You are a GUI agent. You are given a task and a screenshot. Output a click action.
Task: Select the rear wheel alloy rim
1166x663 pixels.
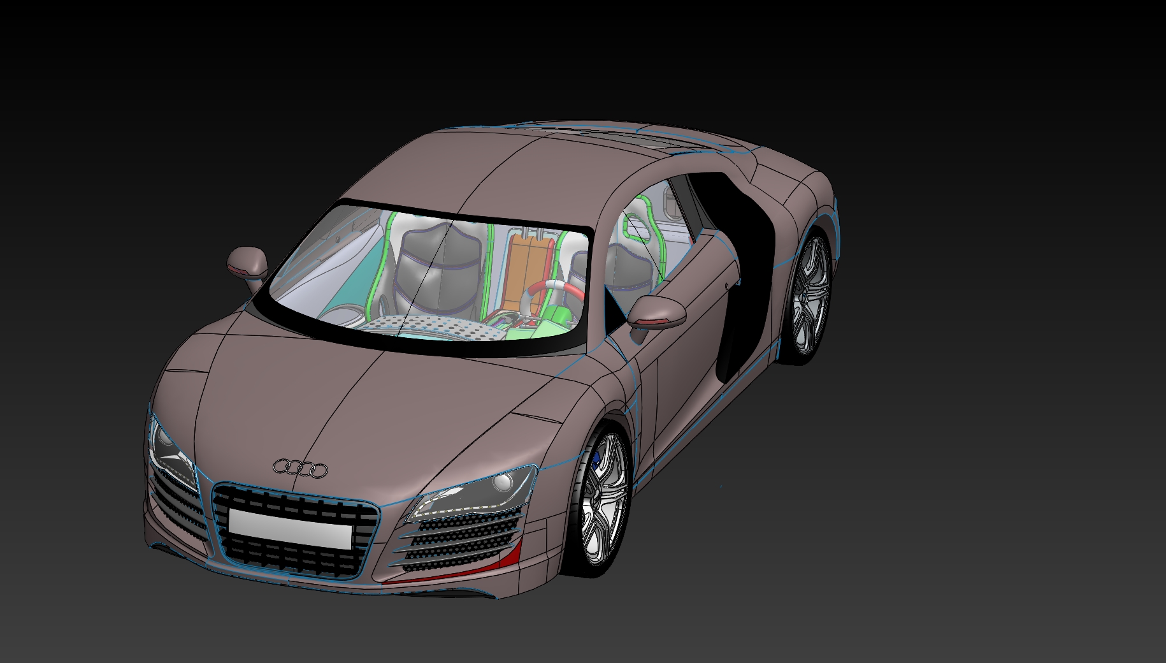click(809, 296)
